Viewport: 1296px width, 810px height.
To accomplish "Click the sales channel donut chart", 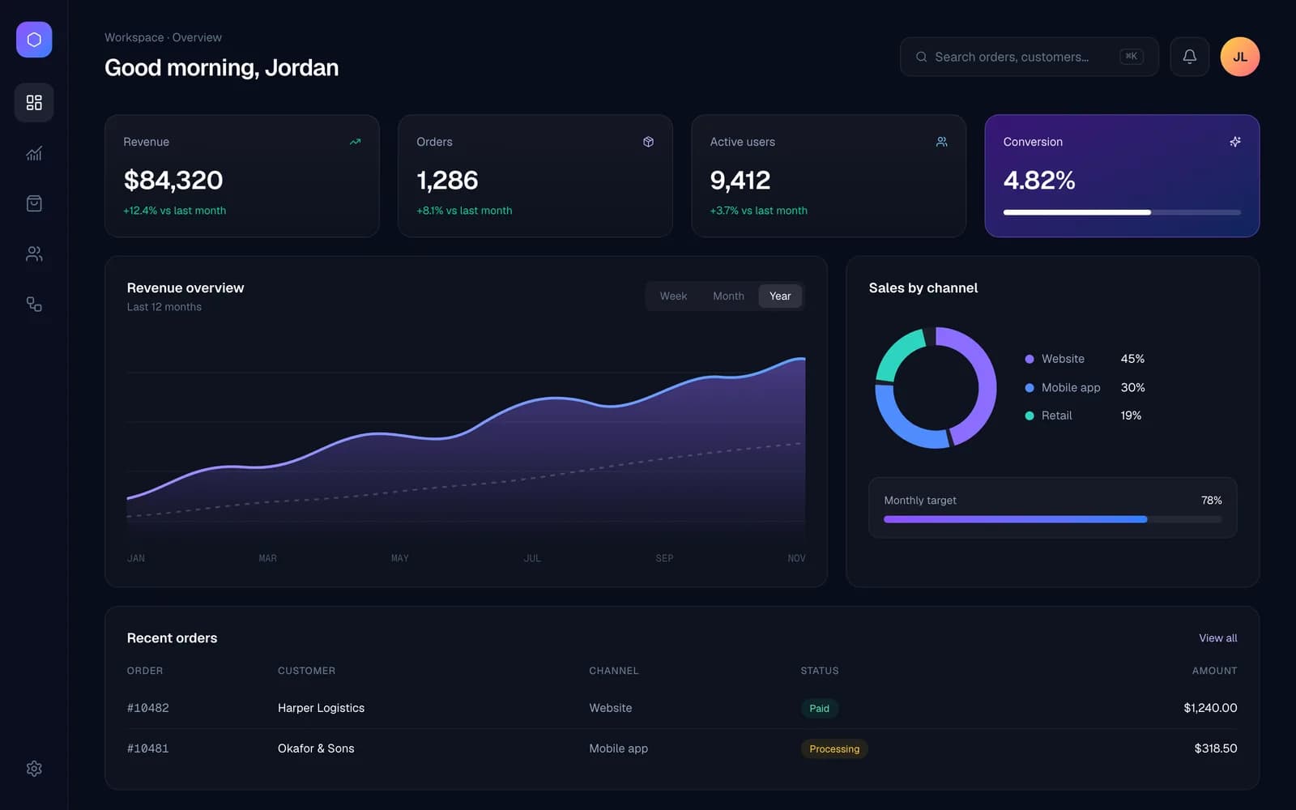I will pyautogui.click(x=936, y=388).
